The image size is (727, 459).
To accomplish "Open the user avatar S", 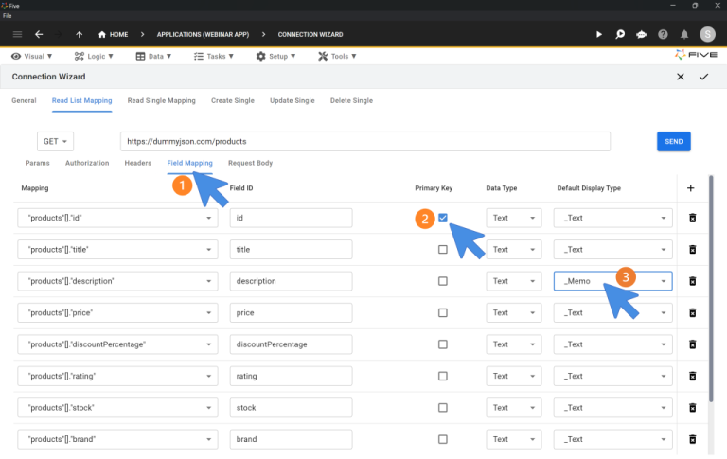I will [x=707, y=34].
